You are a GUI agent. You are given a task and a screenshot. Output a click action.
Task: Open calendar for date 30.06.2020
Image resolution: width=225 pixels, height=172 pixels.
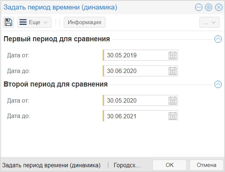[172, 71]
